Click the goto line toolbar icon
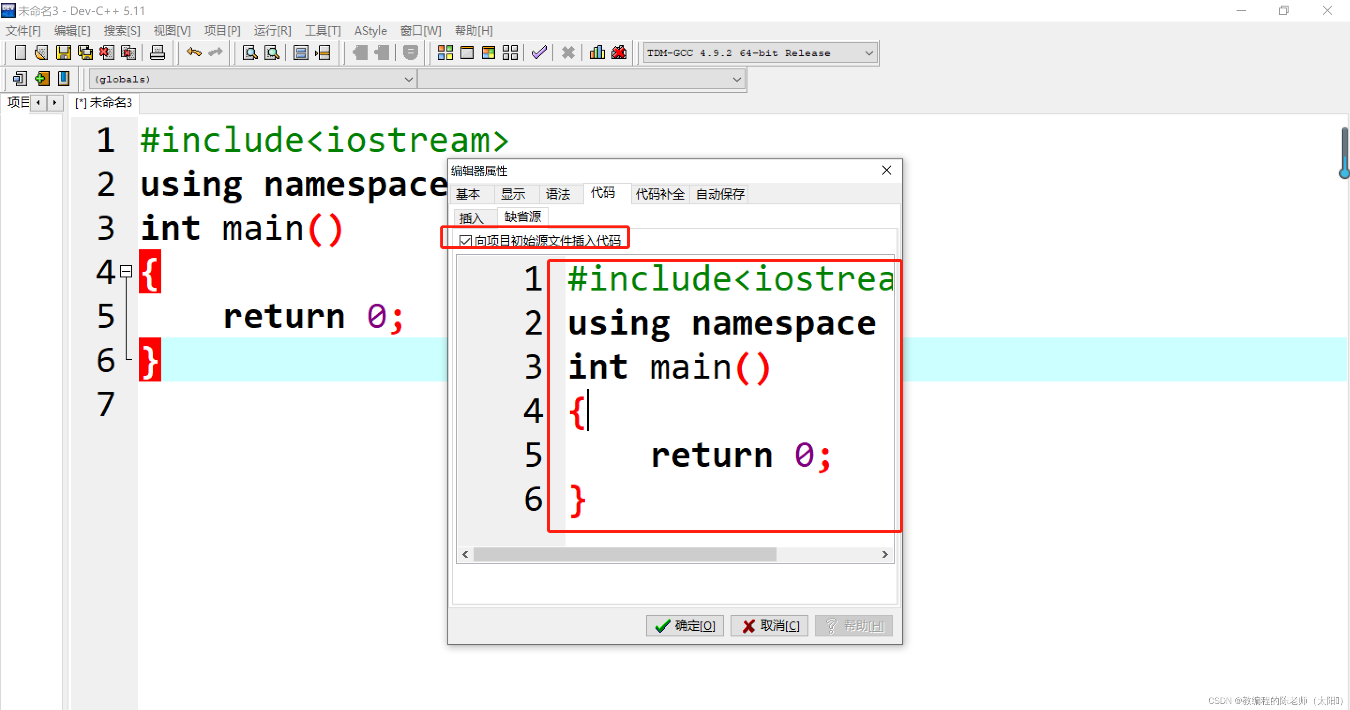 click(x=324, y=53)
